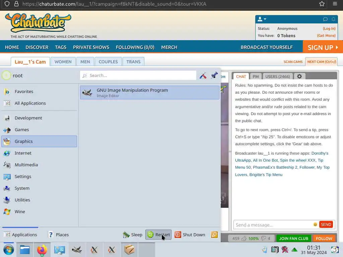The width and height of the screenshot is (343, 257).
Task: Open the TAGS menu item
Action: (61, 47)
